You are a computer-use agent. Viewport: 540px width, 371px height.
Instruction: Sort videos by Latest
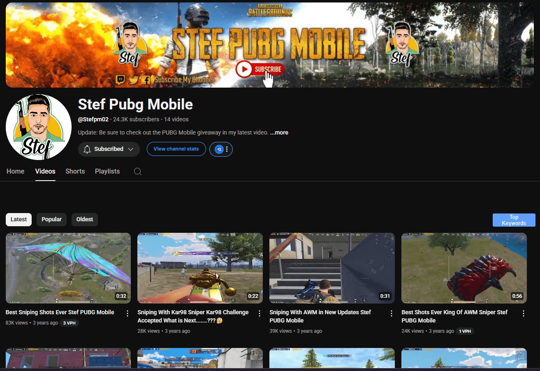pos(19,219)
